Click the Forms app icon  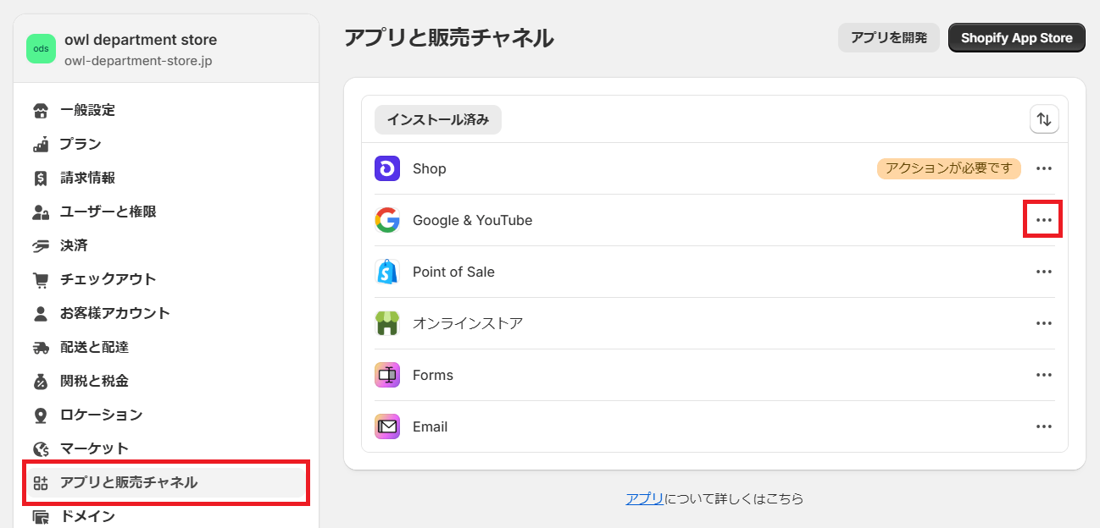click(387, 375)
